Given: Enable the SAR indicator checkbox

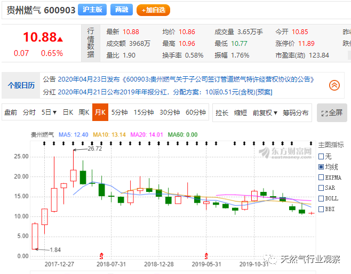Looking at the screenshot, I should point(321,188).
